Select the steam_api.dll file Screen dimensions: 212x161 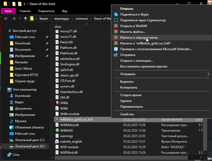point(69,75)
